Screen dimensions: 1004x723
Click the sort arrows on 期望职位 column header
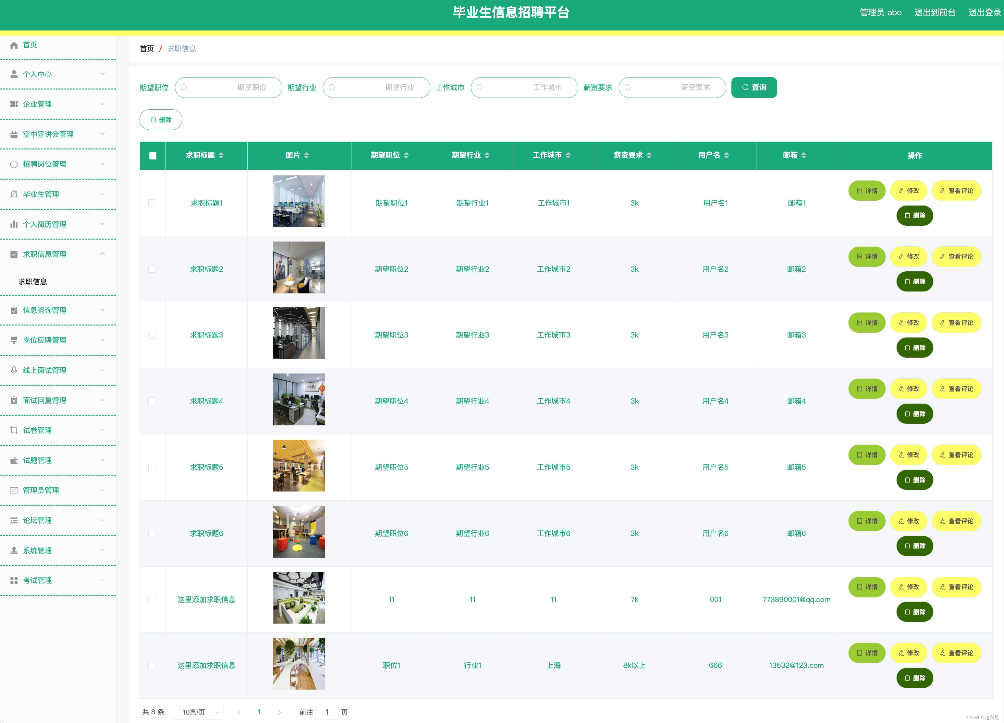tap(406, 155)
